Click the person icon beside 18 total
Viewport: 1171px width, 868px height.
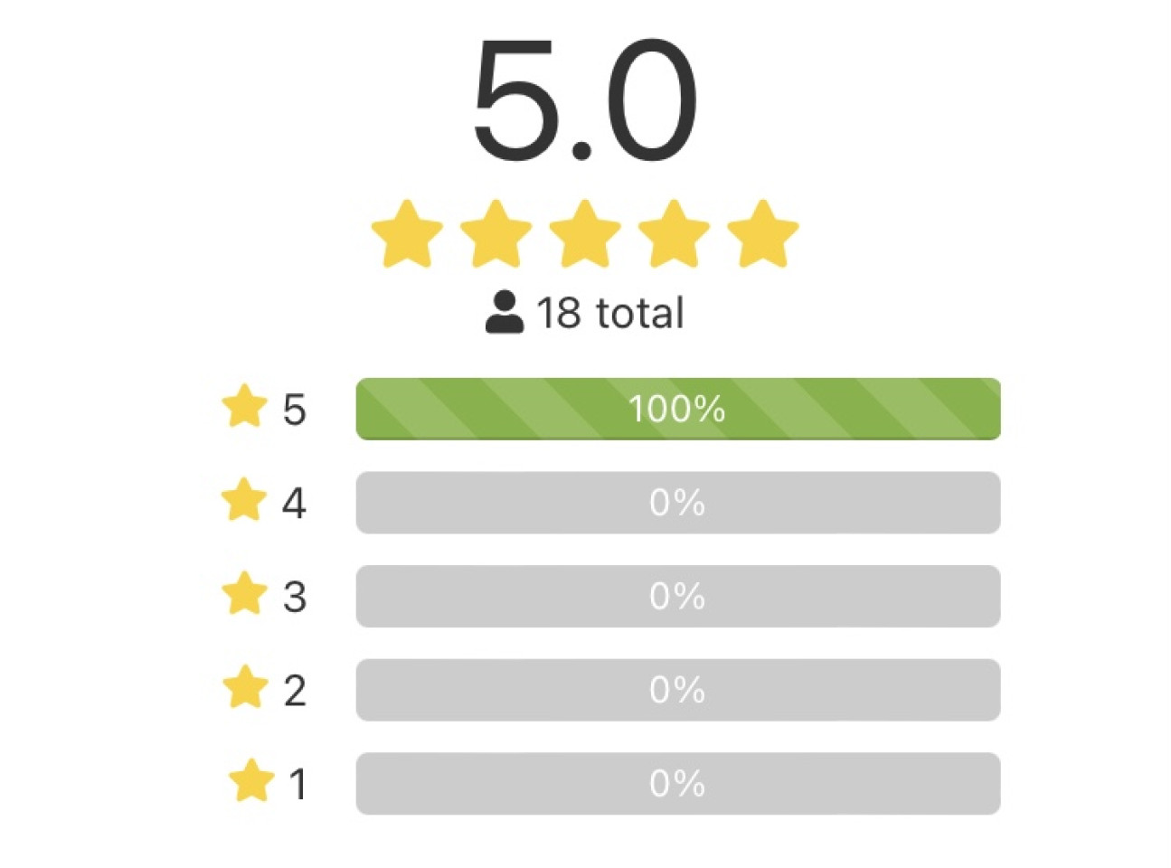(504, 313)
